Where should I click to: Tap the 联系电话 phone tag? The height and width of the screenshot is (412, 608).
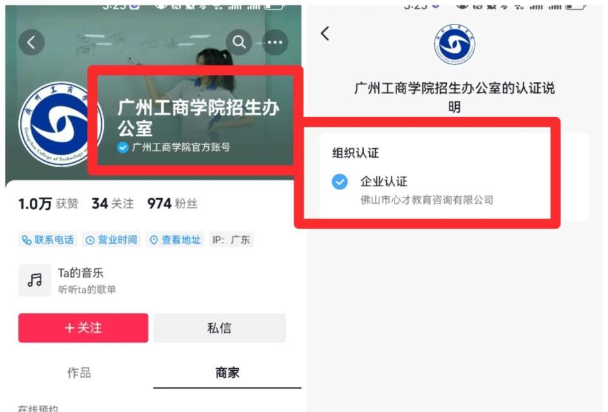[x=48, y=239]
